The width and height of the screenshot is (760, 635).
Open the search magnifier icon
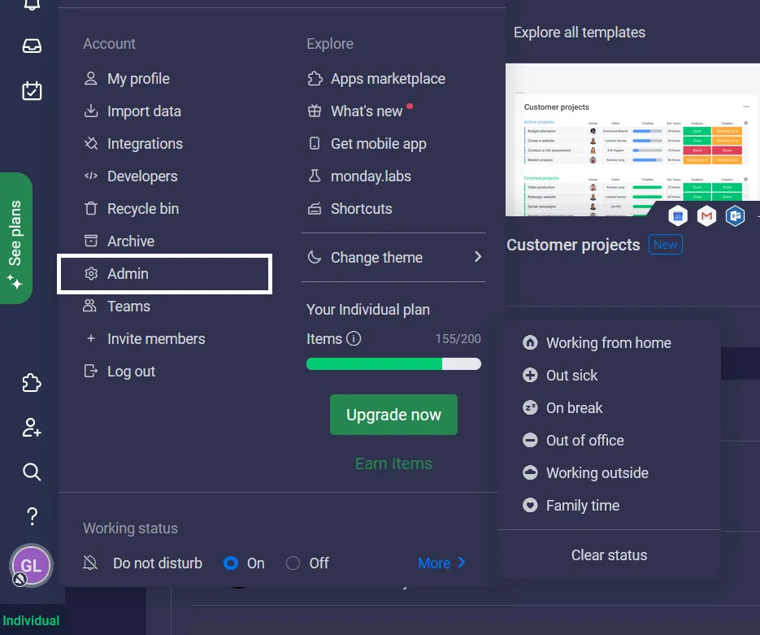pyautogui.click(x=32, y=472)
